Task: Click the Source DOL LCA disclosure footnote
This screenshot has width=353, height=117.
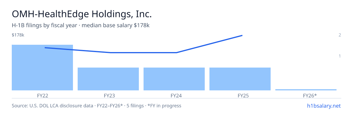Action: click(x=96, y=106)
